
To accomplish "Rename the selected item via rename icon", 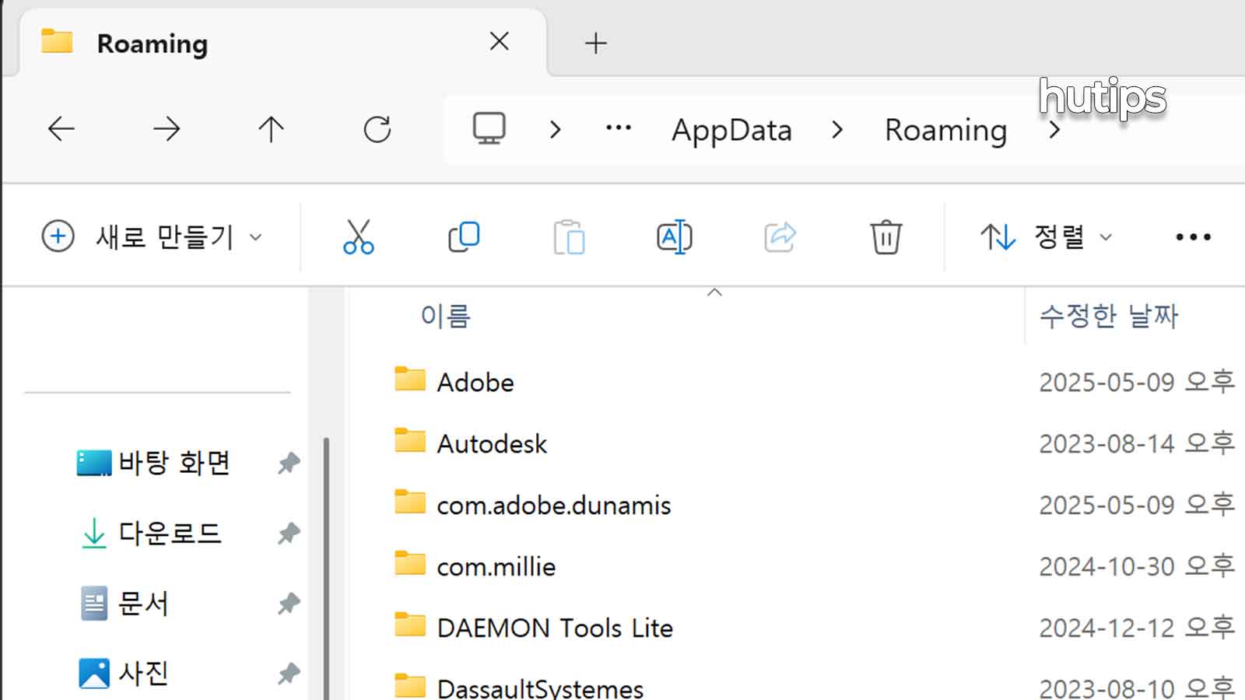I will point(675,236).
